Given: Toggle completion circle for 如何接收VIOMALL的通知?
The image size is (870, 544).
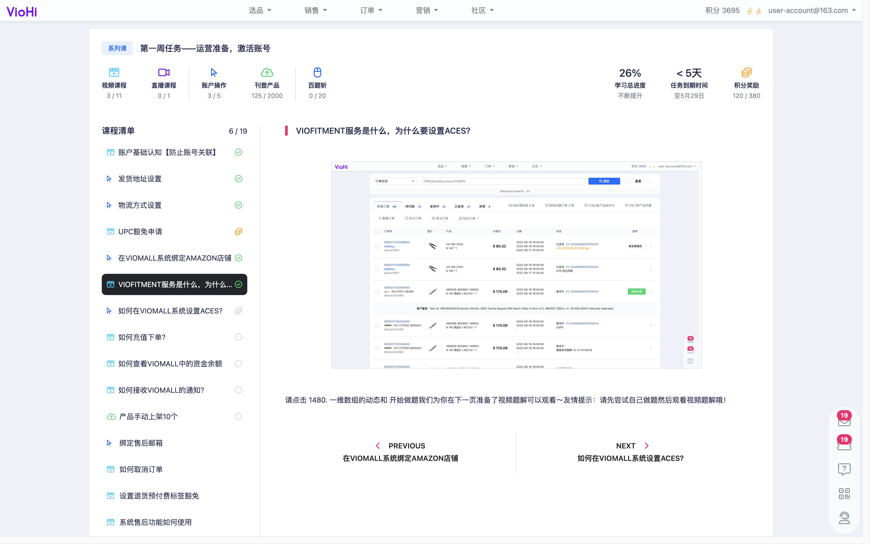Looking at the screenshot, I should (x=238, y=390).
